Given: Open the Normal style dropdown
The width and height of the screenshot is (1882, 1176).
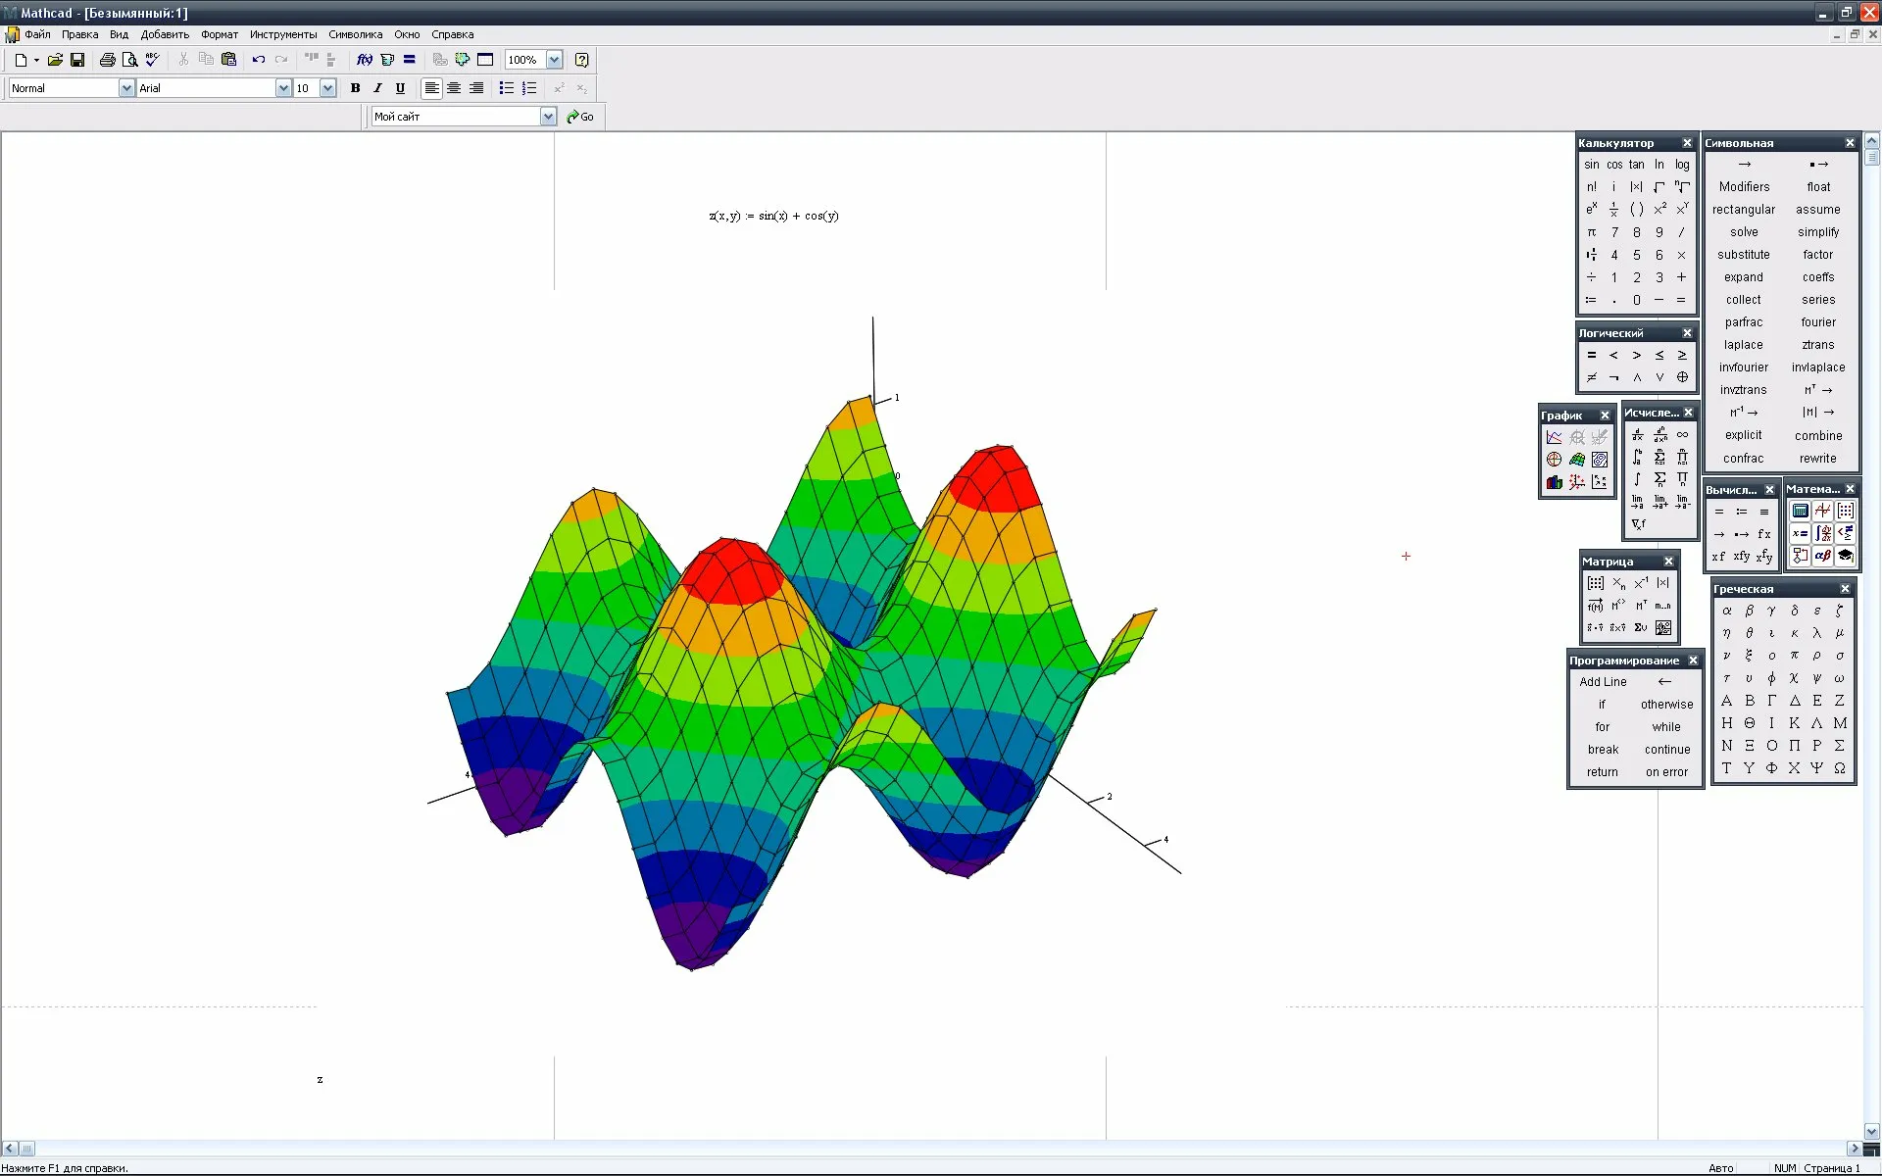Looking at the screenshot, I should click(126, 88).
